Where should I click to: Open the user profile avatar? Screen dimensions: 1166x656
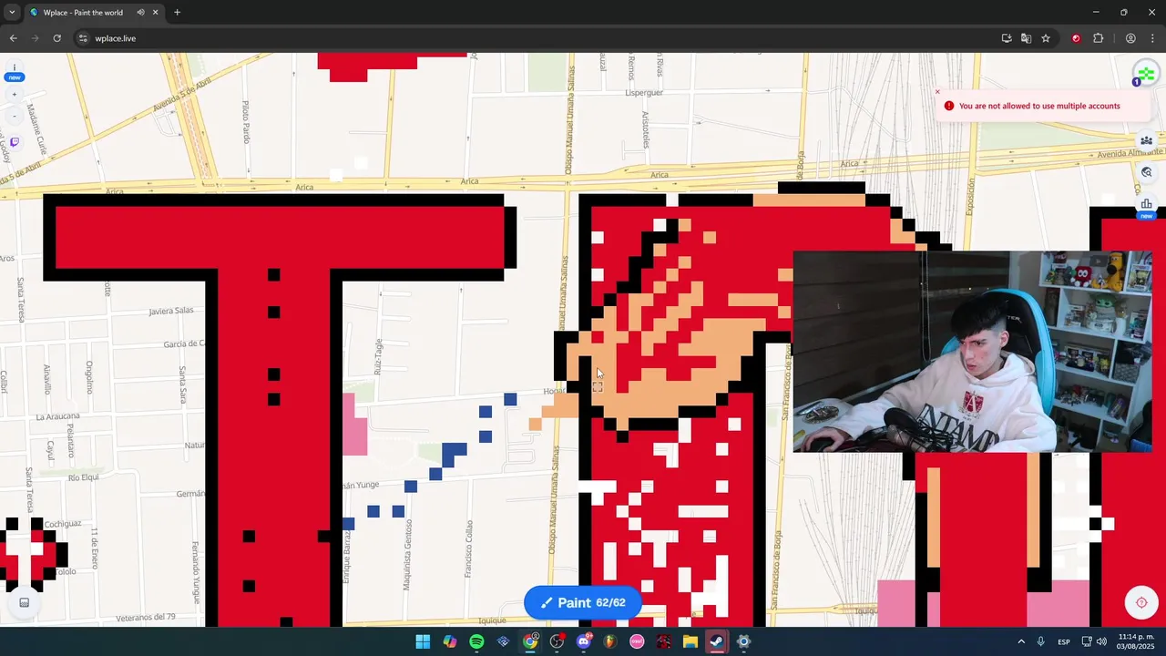[x=1144, y=74]
